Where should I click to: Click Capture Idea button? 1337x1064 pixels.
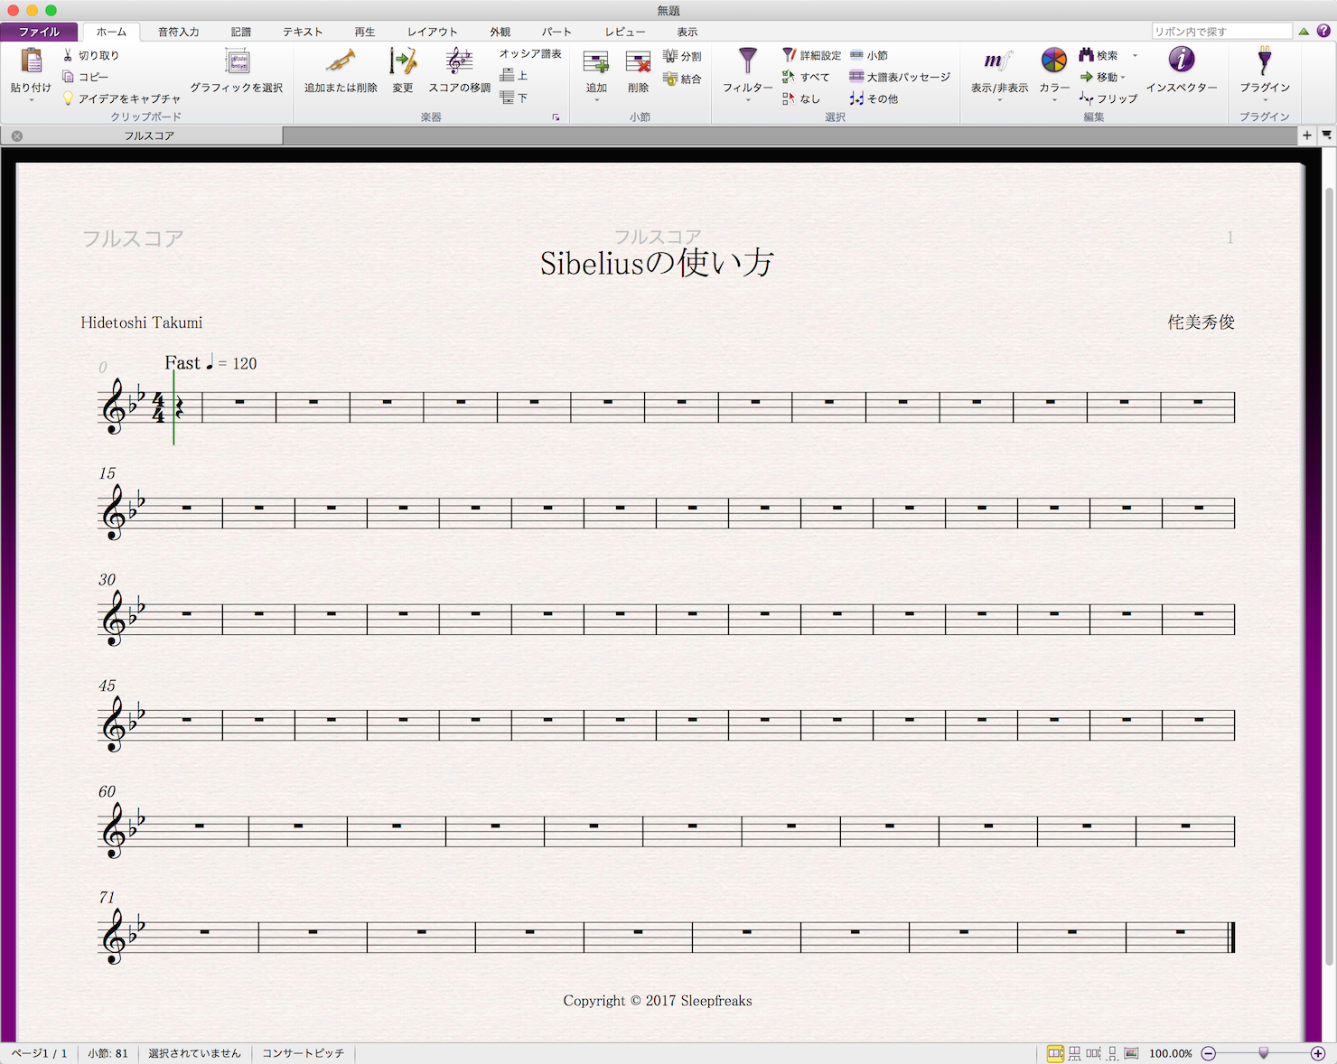121,98
